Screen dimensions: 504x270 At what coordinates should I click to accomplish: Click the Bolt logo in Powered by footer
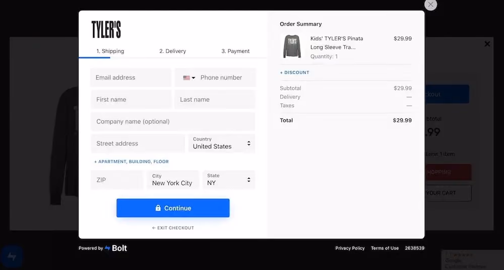116,248
